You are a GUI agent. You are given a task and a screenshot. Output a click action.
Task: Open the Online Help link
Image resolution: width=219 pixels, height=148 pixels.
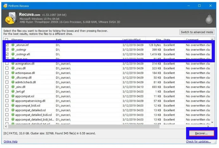pos(11,141)
